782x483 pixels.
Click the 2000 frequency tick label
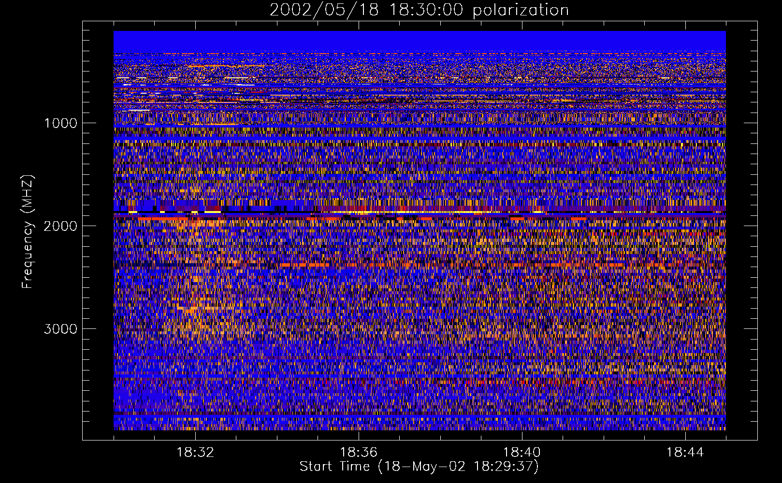[x=60, y=226]
